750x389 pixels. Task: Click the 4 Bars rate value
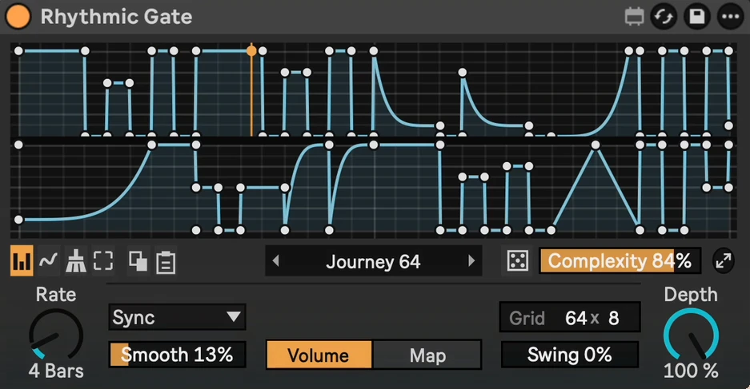click(56, 371)
